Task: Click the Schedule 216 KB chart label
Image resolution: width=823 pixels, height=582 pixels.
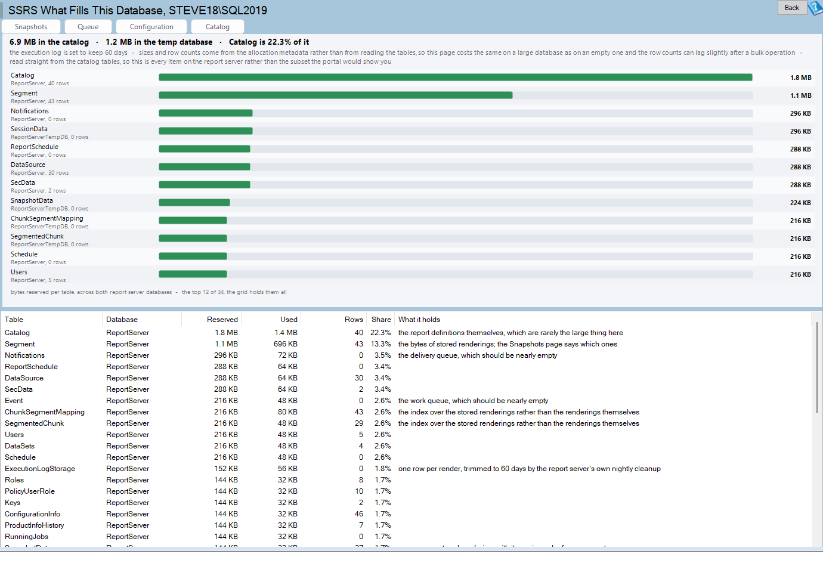Action: pyautogui.click(x=24, y=254)
